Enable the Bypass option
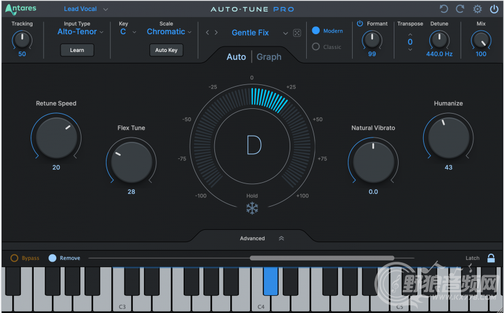Viewport: 504px width, 313px height. (14, 258)
